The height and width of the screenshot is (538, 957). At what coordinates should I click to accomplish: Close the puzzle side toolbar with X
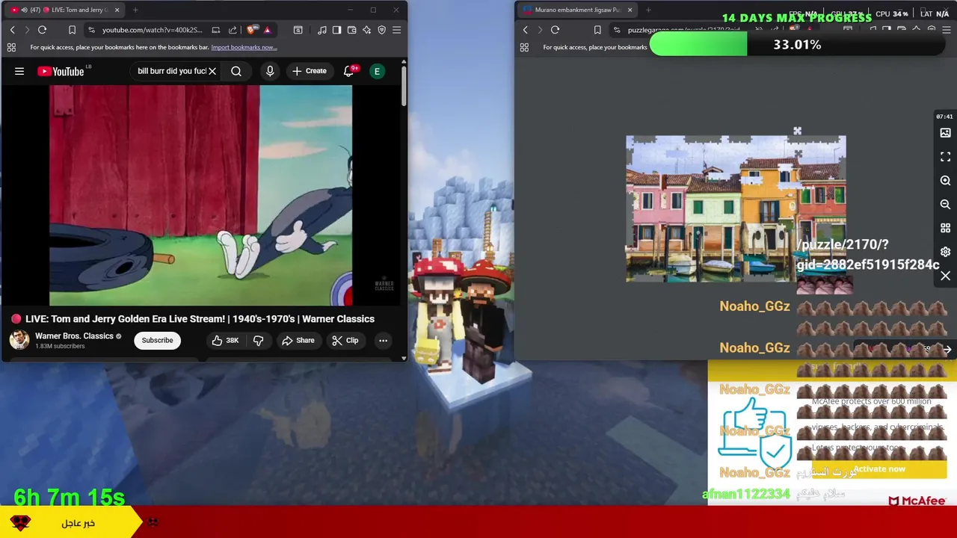(x=945, y=276)
